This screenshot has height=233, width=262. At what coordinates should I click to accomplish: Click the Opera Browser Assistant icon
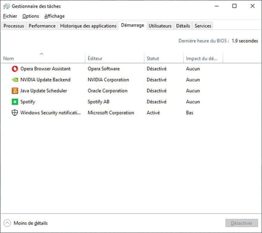coord(15,69)
